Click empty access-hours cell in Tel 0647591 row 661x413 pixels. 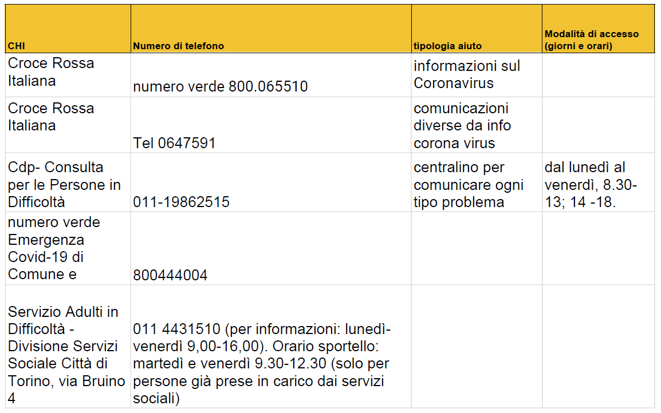(598, 125)
